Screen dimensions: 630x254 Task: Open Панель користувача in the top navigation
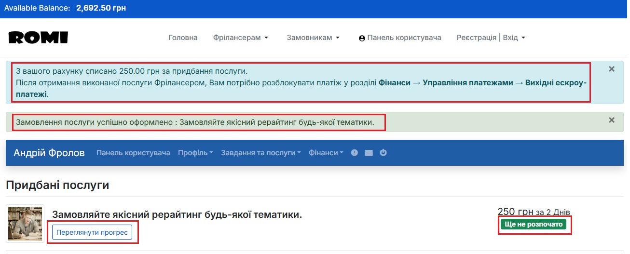[x=400, y=38]
